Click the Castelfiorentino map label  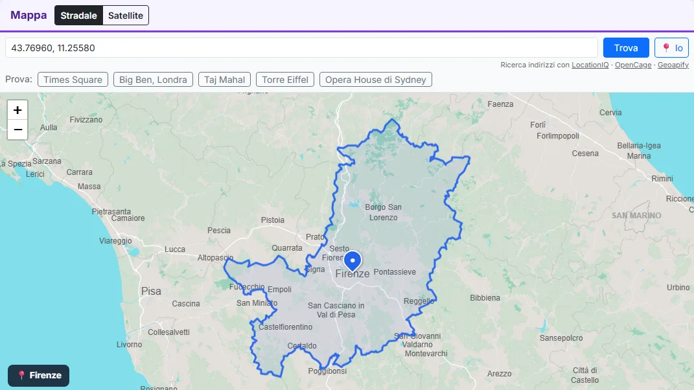pyautogui.click(x=286, y=327)
